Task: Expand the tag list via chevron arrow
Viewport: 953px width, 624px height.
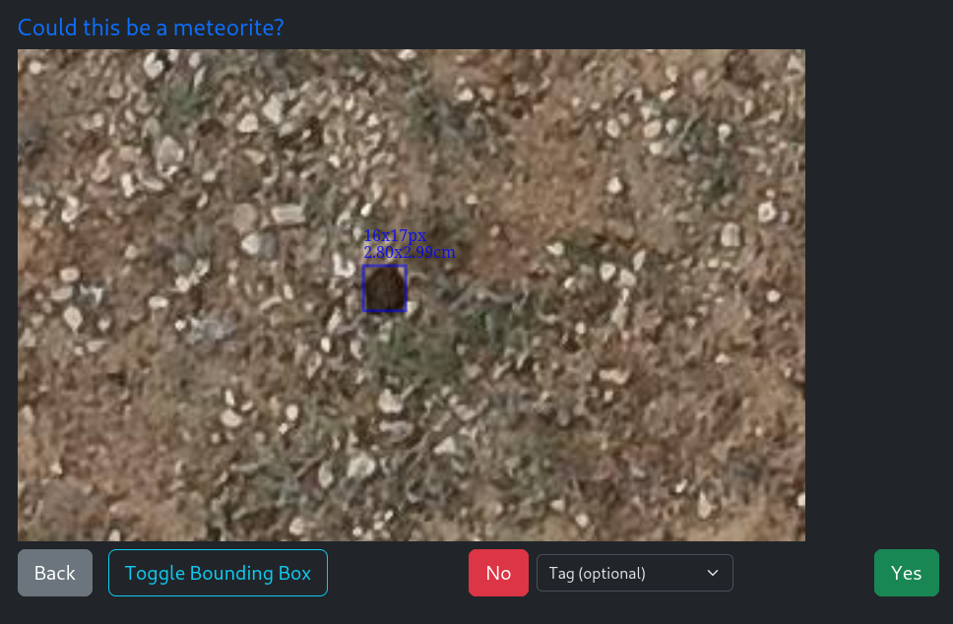Action: (713, 573)
